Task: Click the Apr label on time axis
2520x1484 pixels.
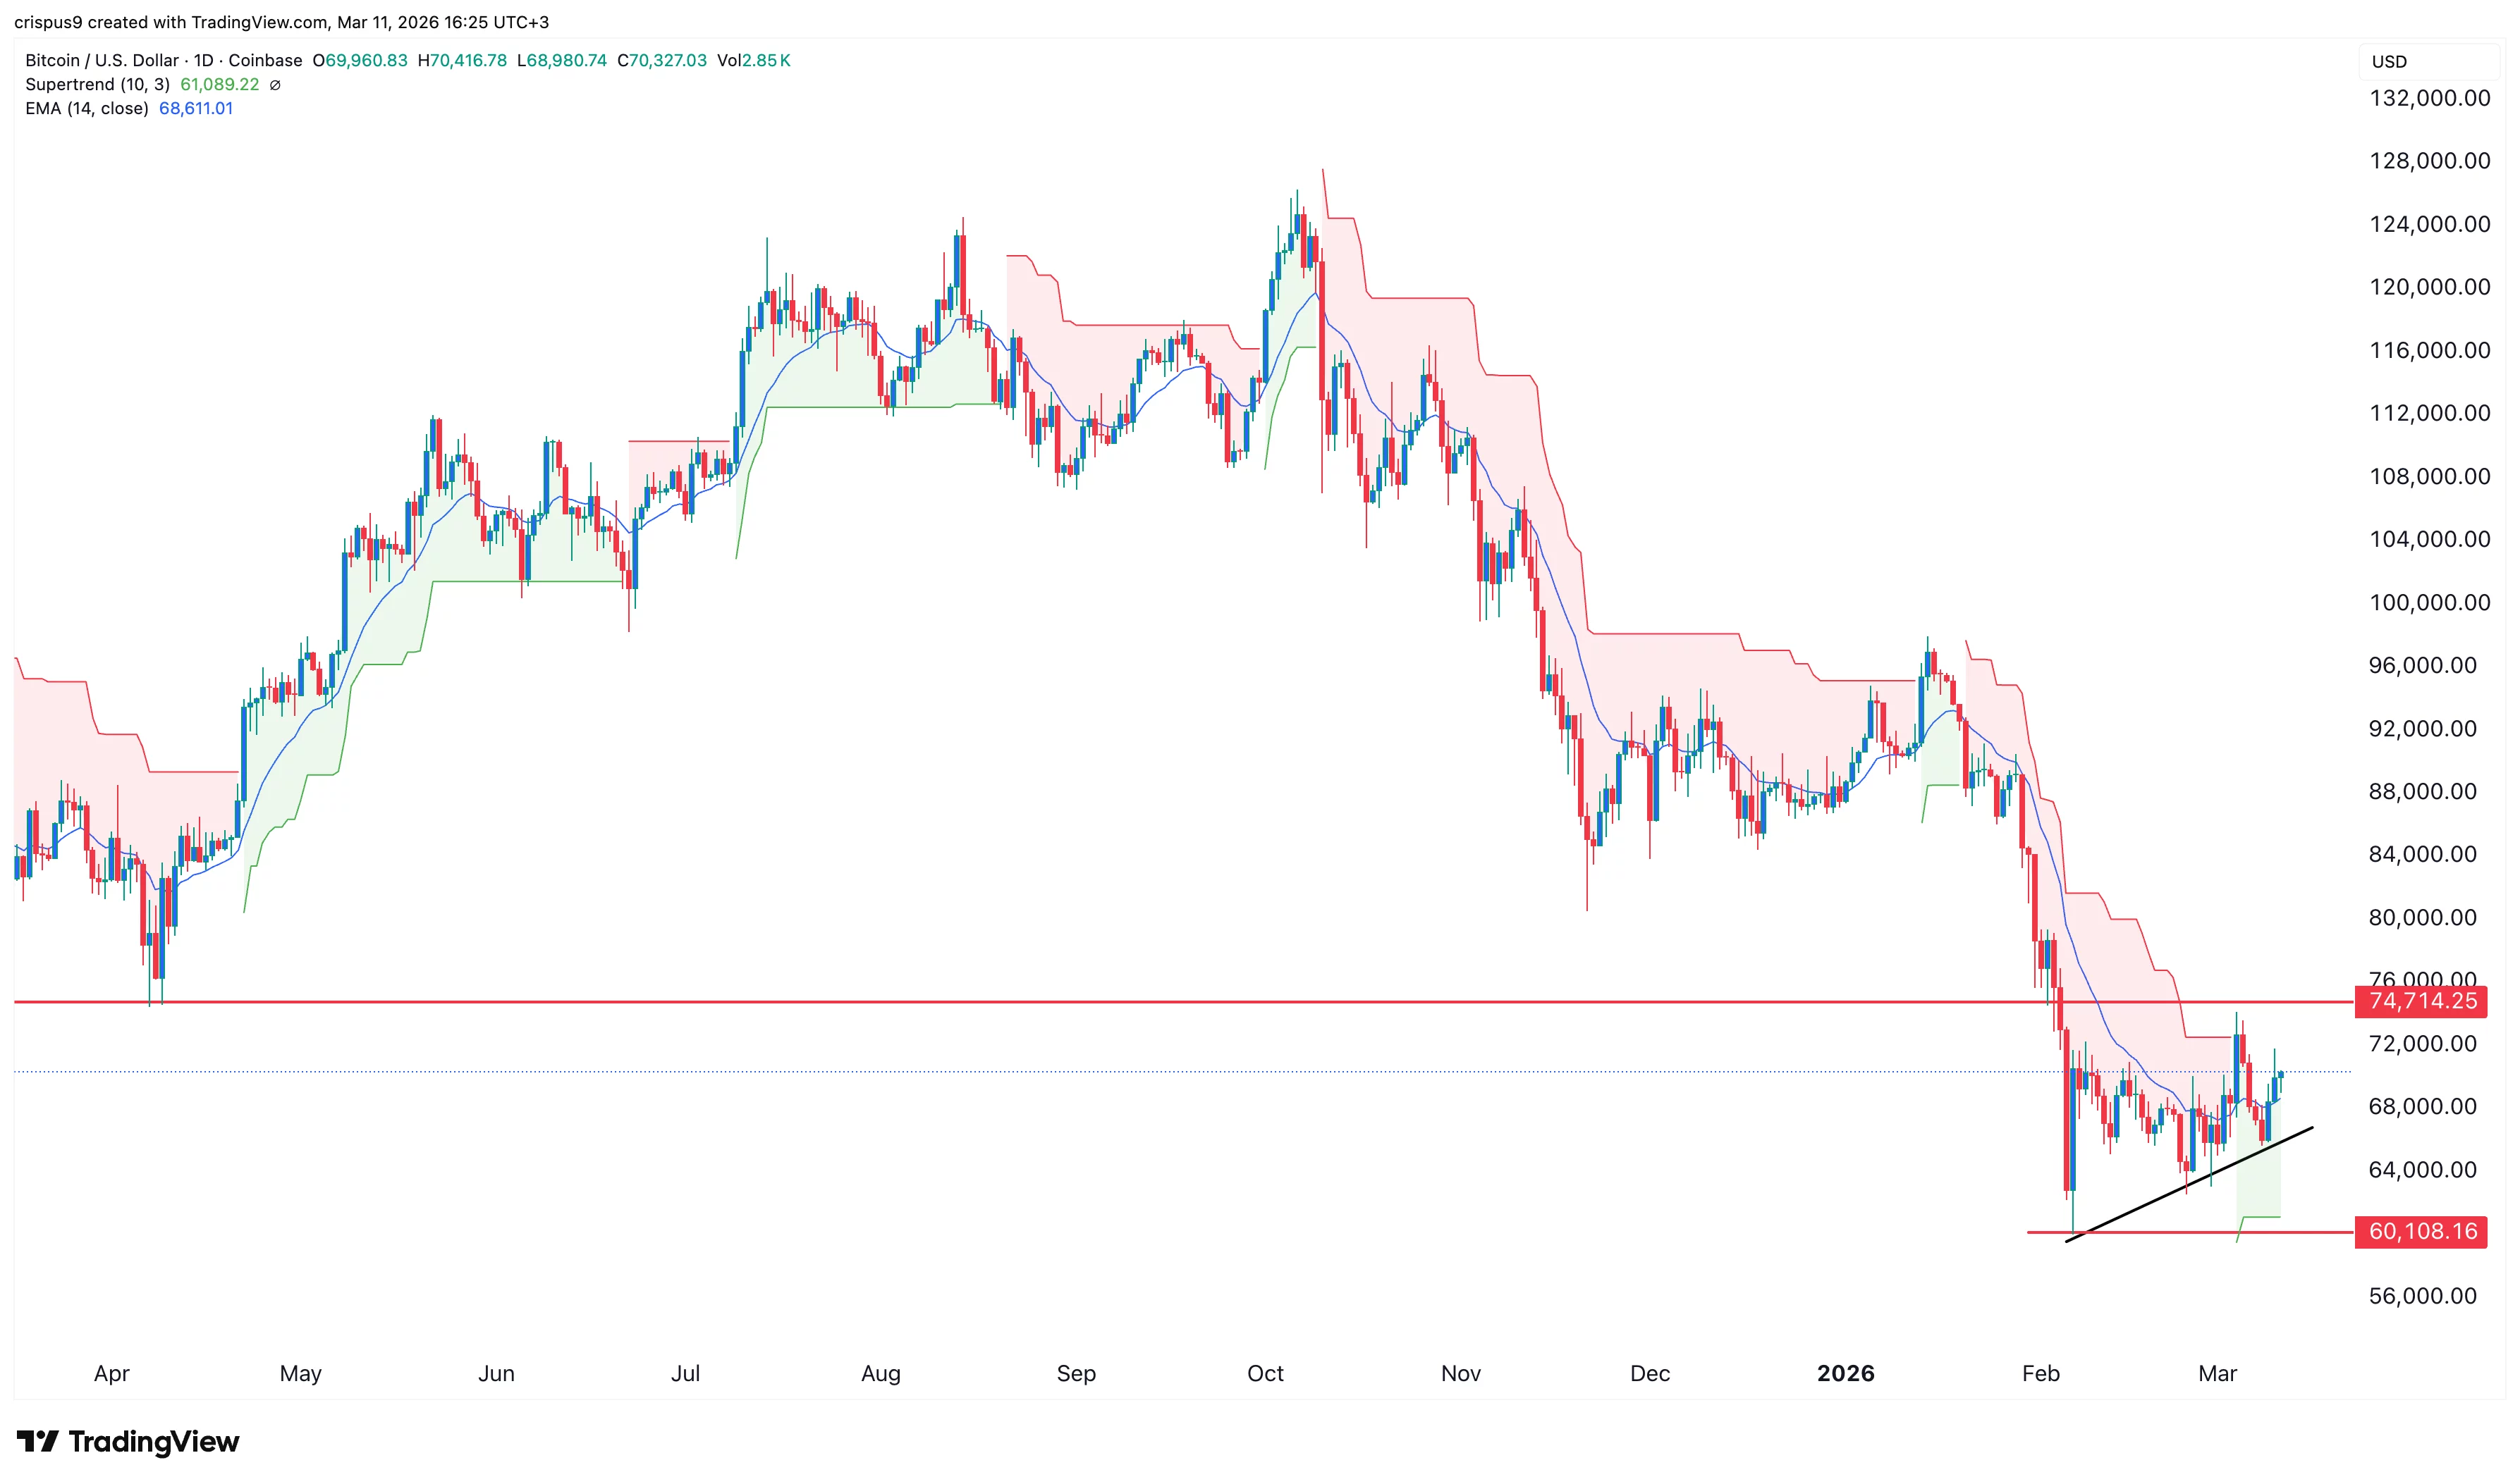Action: coord(111,1373)
